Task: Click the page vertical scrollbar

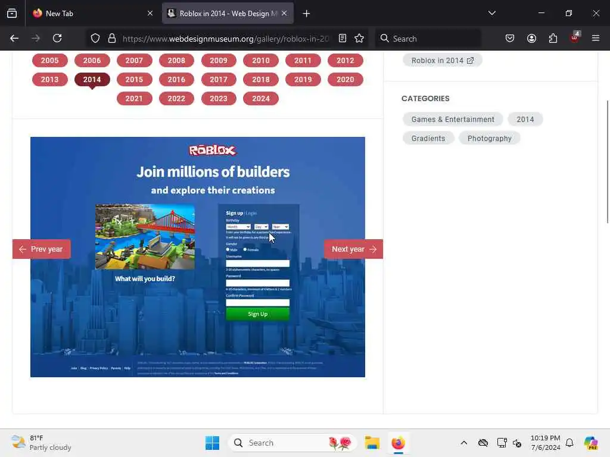Action: pyautogui.click(x=607, y=162)
